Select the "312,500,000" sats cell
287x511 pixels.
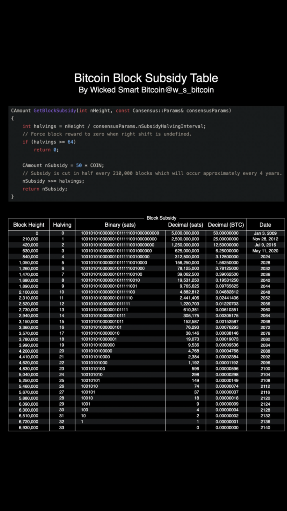187,257
